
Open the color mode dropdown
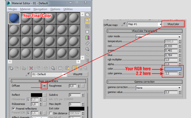click(x=158, y=37)
